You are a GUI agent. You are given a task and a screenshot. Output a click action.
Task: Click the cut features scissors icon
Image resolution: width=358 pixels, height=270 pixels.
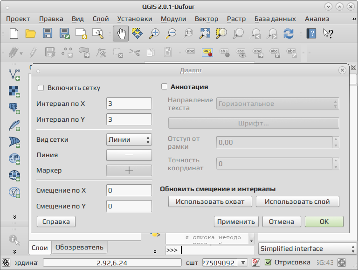pyautogui.click(x=134, y=53)
